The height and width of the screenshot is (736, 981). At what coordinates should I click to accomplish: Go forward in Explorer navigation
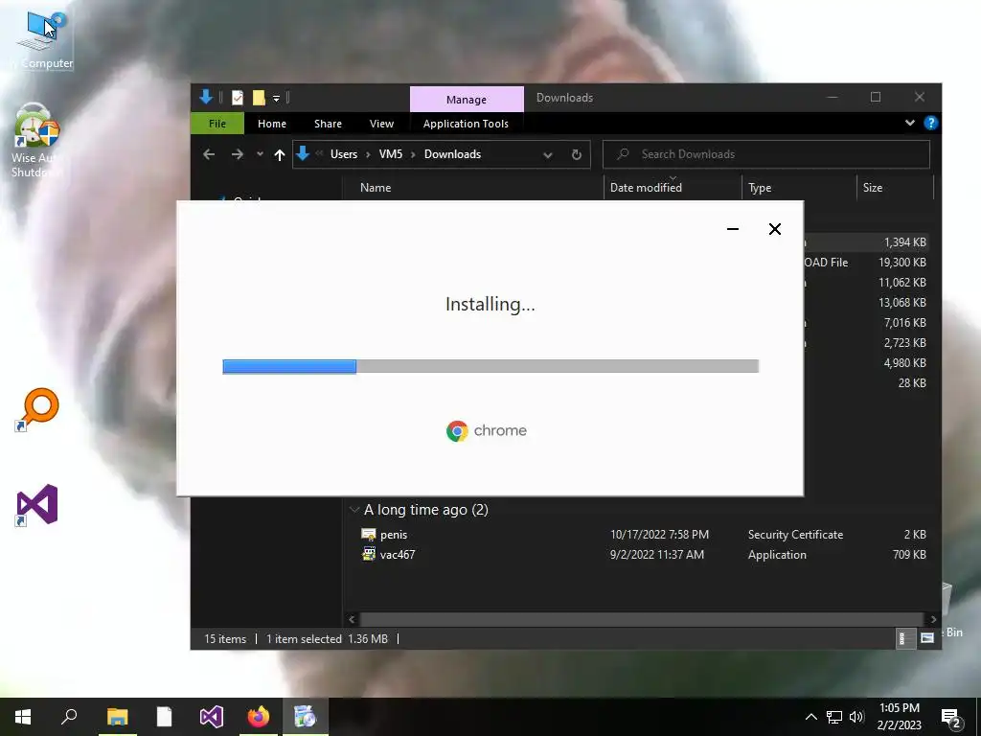[238, 154]
